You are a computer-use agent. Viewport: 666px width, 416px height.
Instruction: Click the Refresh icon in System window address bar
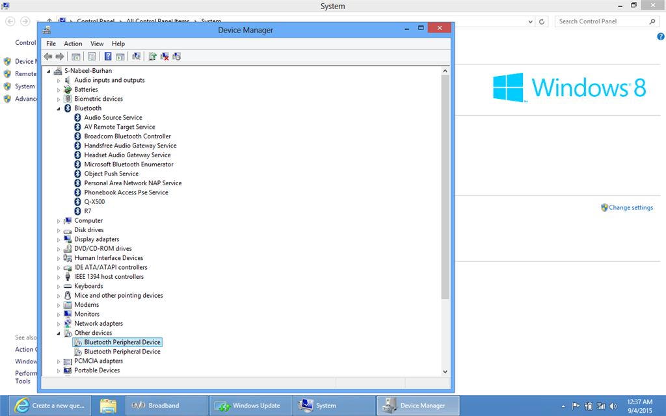coord(542,21)
